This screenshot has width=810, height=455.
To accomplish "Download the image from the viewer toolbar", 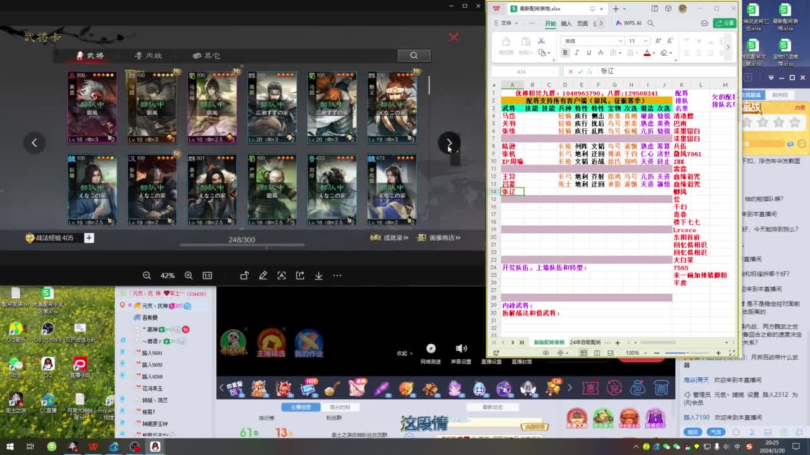I will pyautogui.click(x=318, y=276).
